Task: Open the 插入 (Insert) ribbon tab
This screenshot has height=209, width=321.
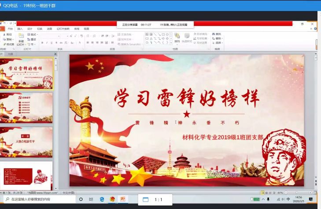Action: click(x=20, y=29)
